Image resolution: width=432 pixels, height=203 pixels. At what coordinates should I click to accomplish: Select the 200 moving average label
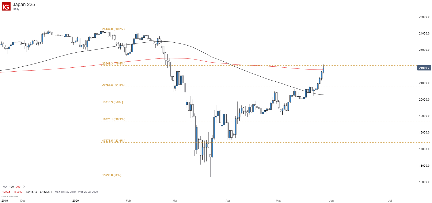coord(18,187)
